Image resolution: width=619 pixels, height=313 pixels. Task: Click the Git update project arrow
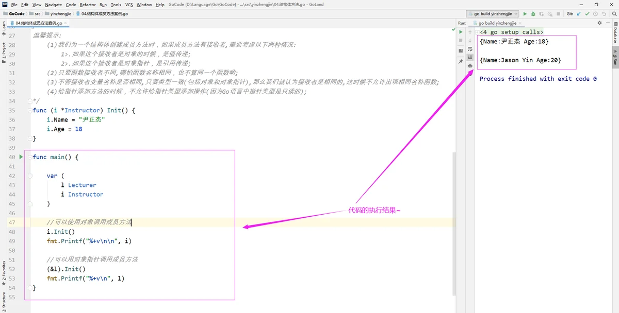click(579, 14)
